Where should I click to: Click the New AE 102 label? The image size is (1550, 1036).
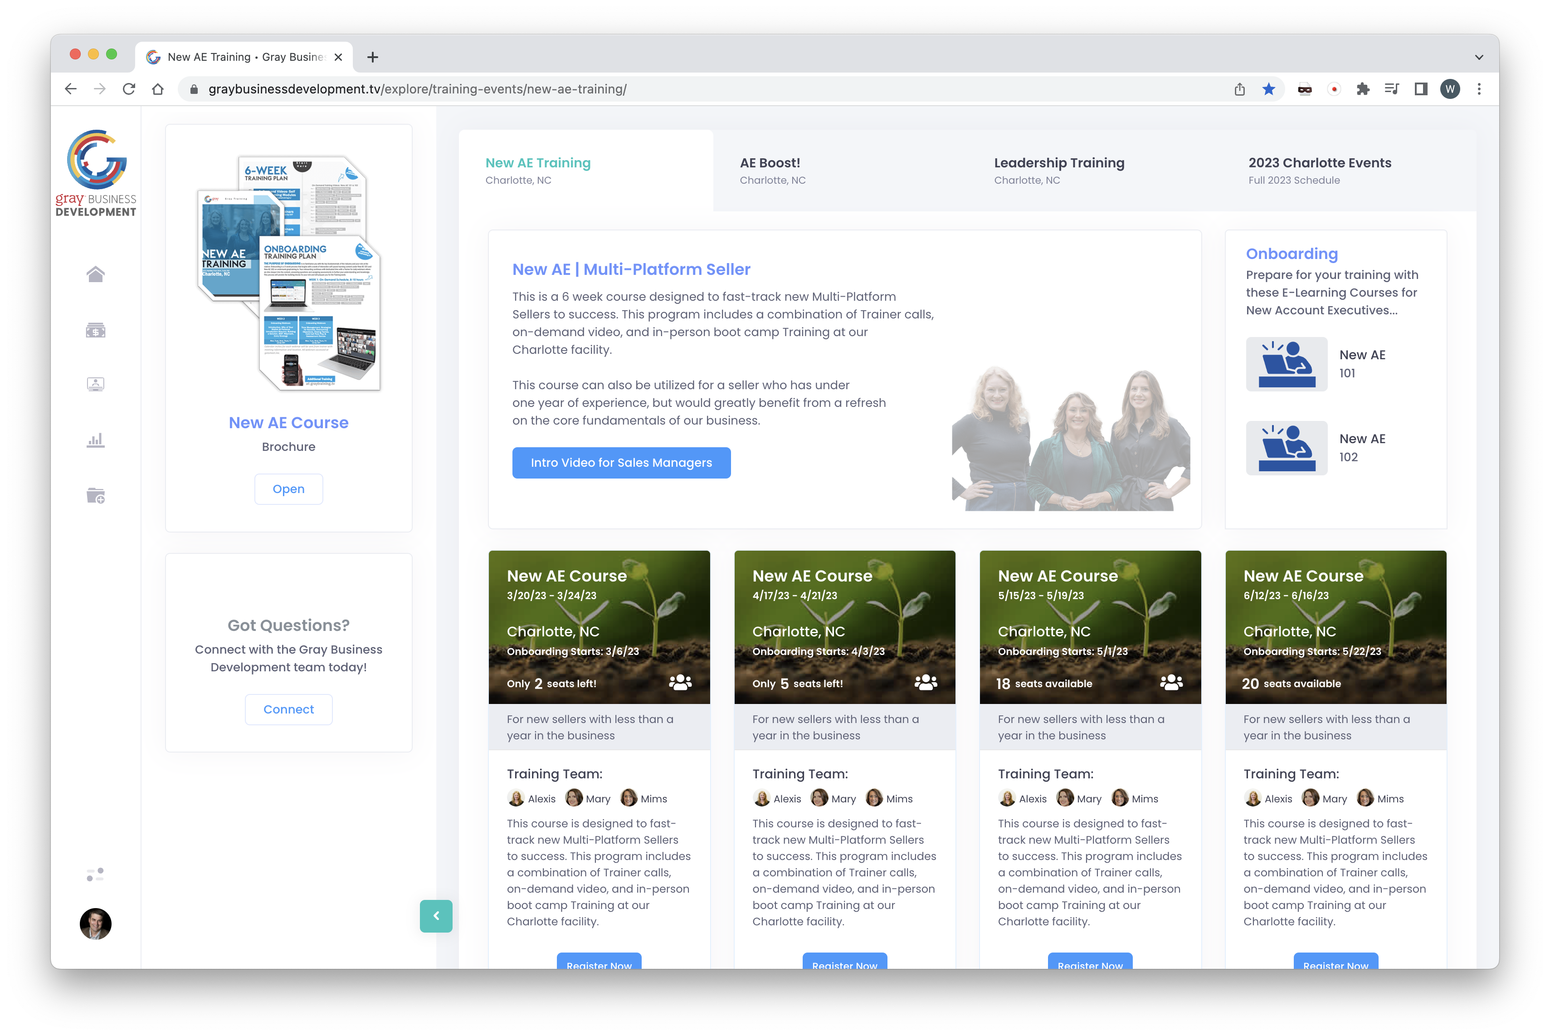(x=1362, y=448)
